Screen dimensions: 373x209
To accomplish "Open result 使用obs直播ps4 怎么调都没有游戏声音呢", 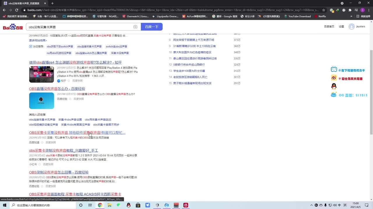I will 75,62.
